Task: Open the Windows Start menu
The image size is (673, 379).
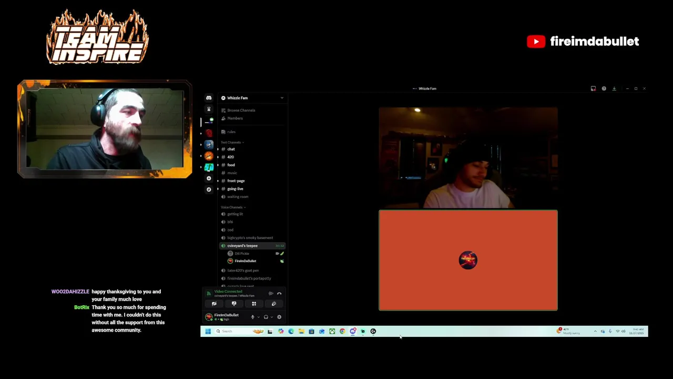Action: 208,331
